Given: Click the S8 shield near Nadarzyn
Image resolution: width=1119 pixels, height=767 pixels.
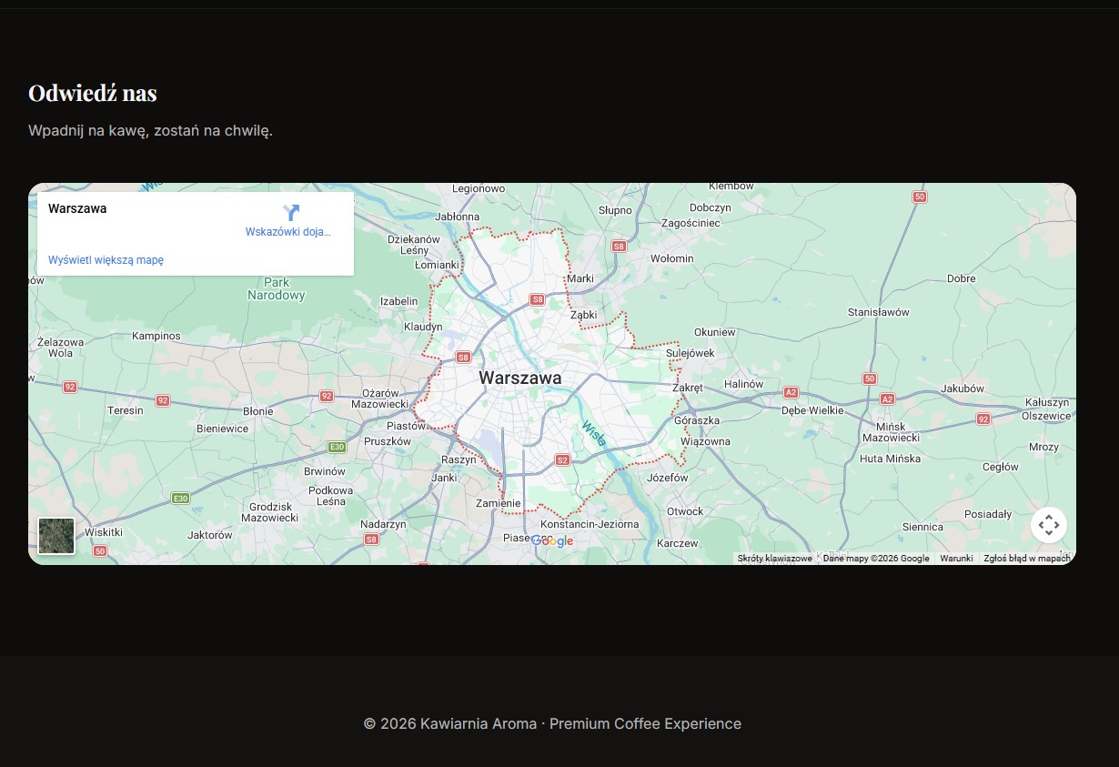Looking at the screenshot, I should (x=371, y=540).
